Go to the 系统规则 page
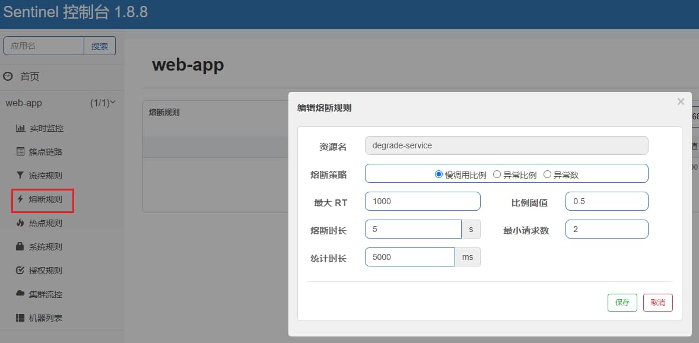This screenshot has height=343, width=699. (46, 247)
